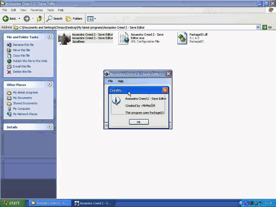Viewport: 276px width, 207px height.
Task: Click the volume speaker tray icon
Action: click(x=251, y=203)
